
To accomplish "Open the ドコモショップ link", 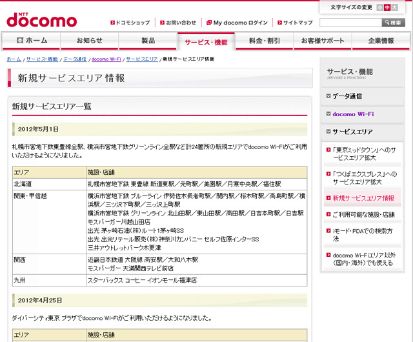I will (x=133, y=23).
